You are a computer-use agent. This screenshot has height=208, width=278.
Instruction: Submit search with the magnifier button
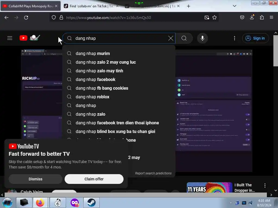pyautogui.click(x=184, y=38)
